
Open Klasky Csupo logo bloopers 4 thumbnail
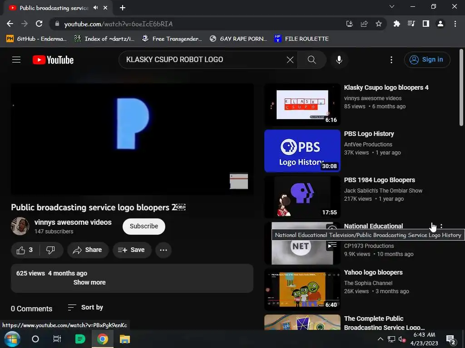coord(302,105)
